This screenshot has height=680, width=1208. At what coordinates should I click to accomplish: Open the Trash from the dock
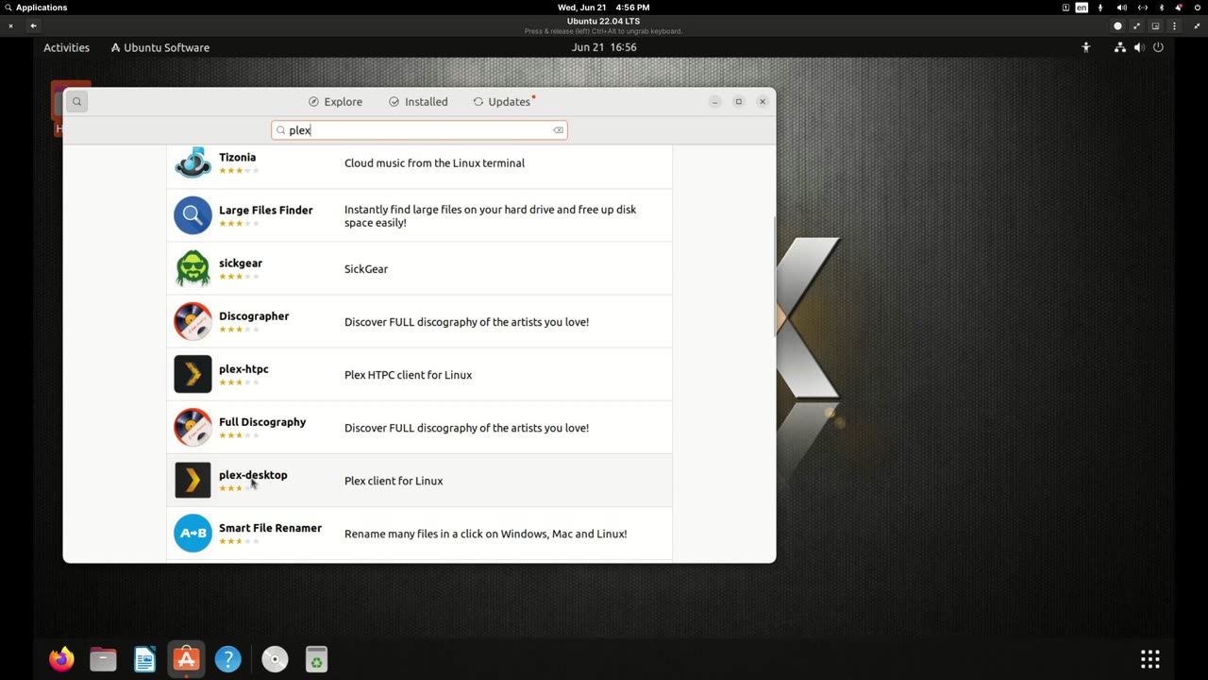tap(316, 658)
